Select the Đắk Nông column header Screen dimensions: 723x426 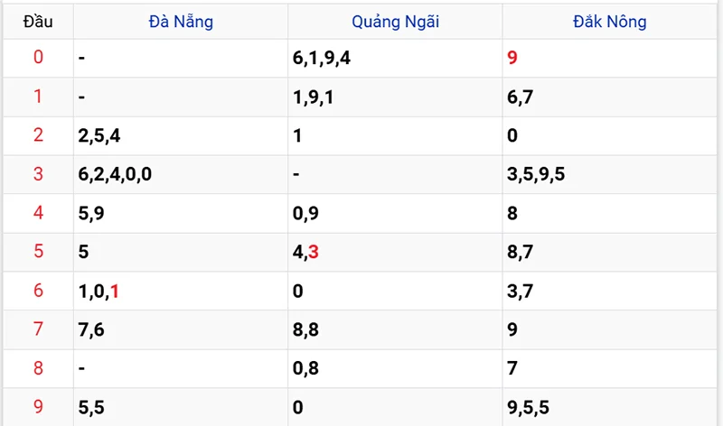pos(610,21)
